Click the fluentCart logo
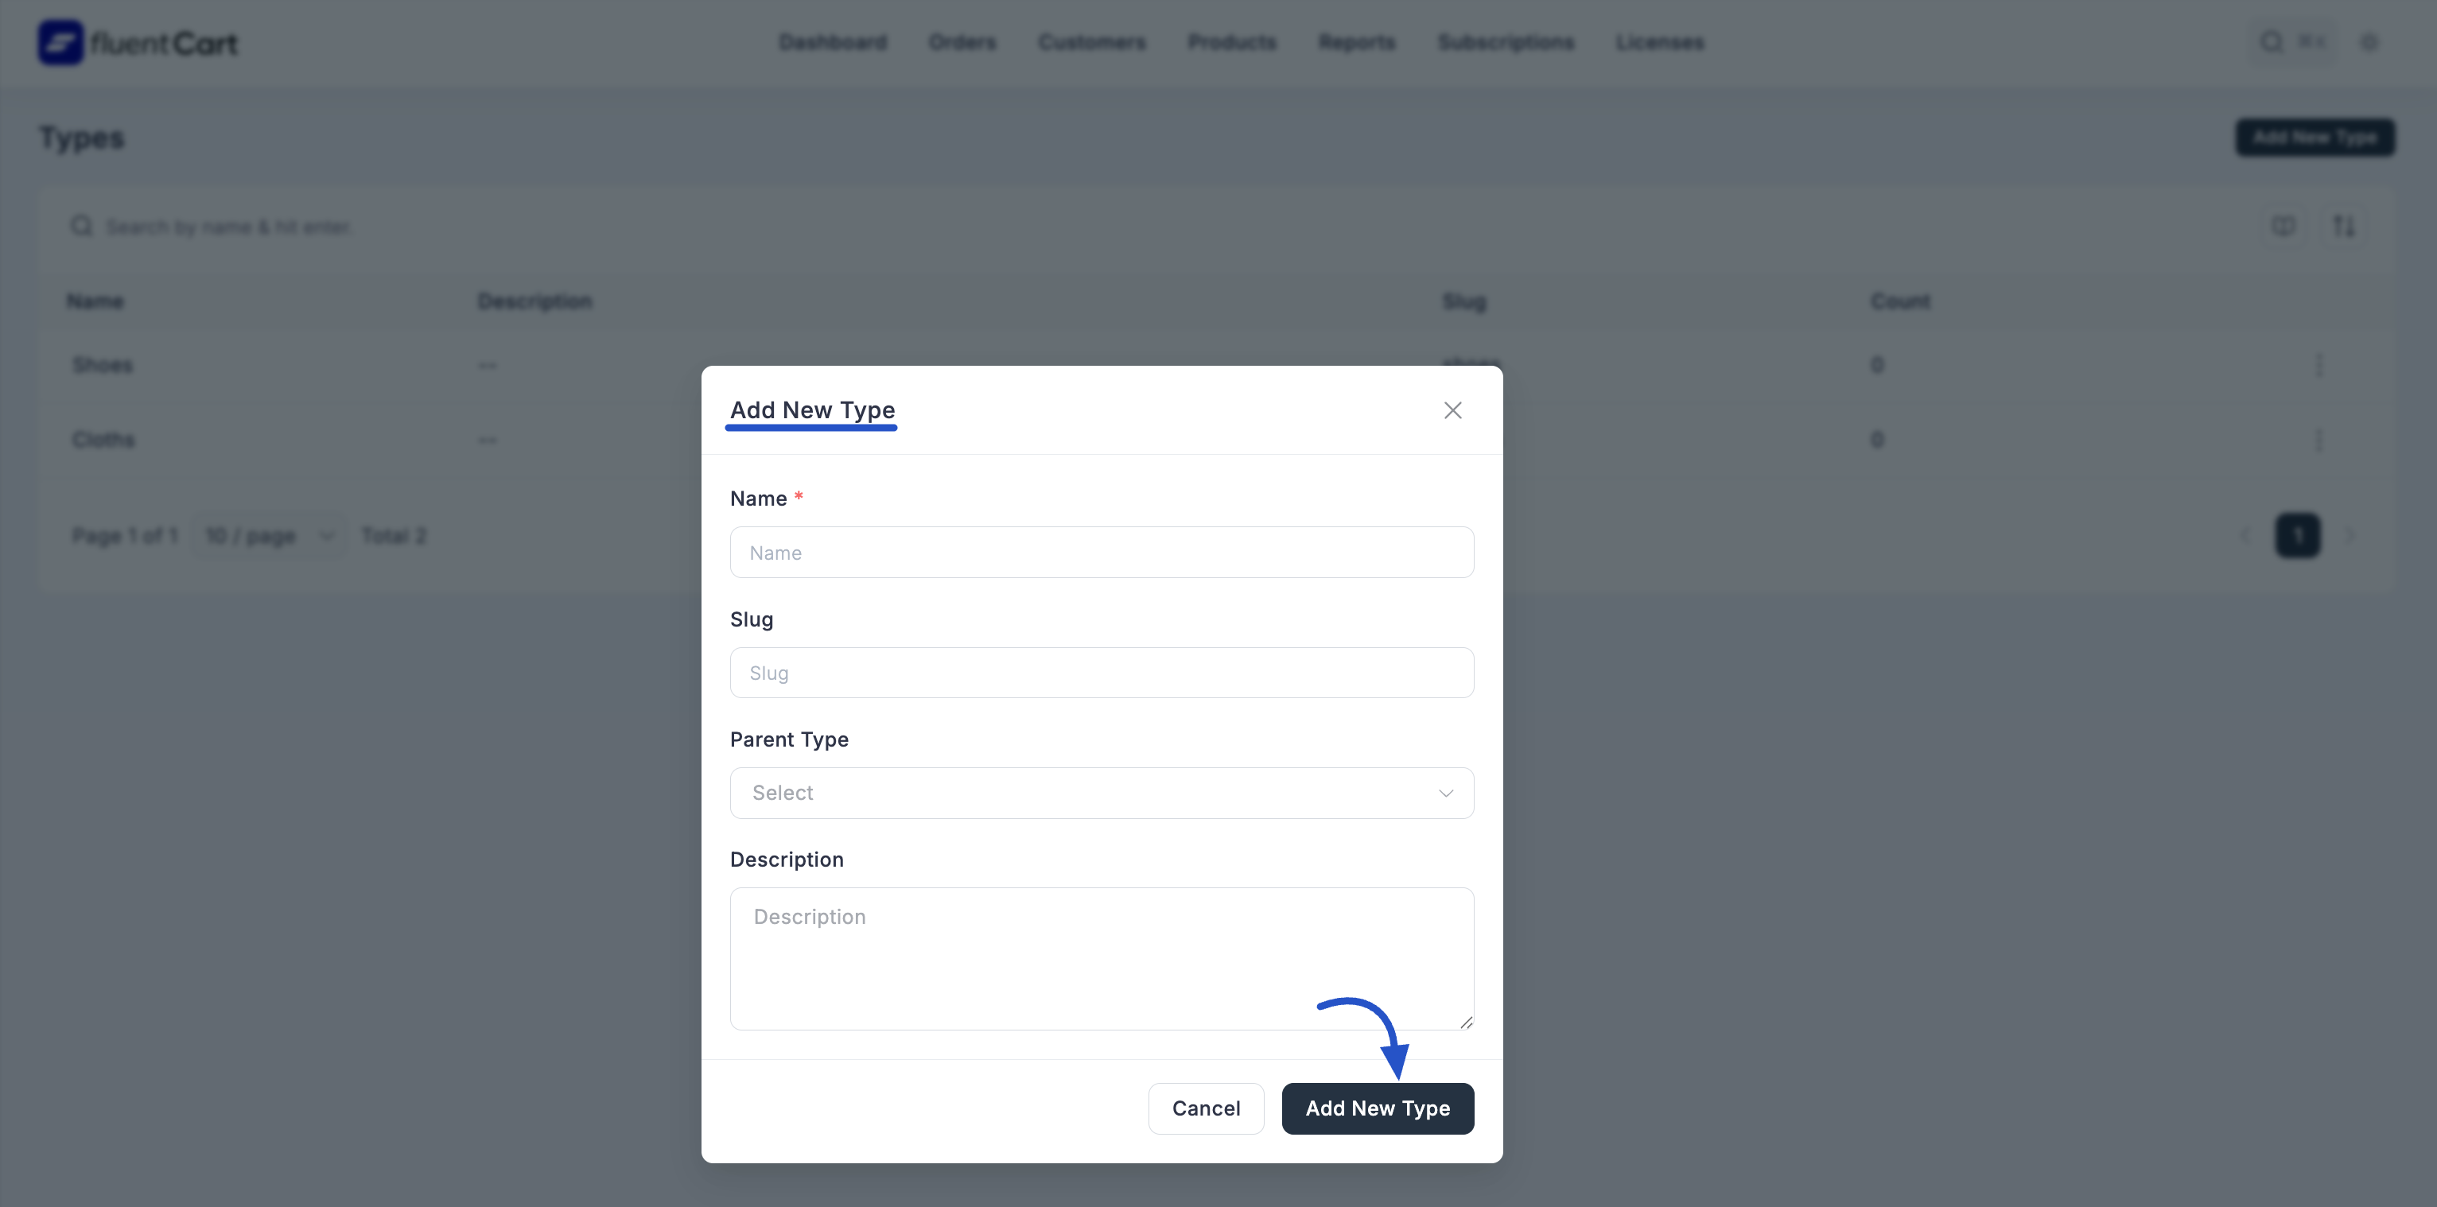 (x=137, y=41)
